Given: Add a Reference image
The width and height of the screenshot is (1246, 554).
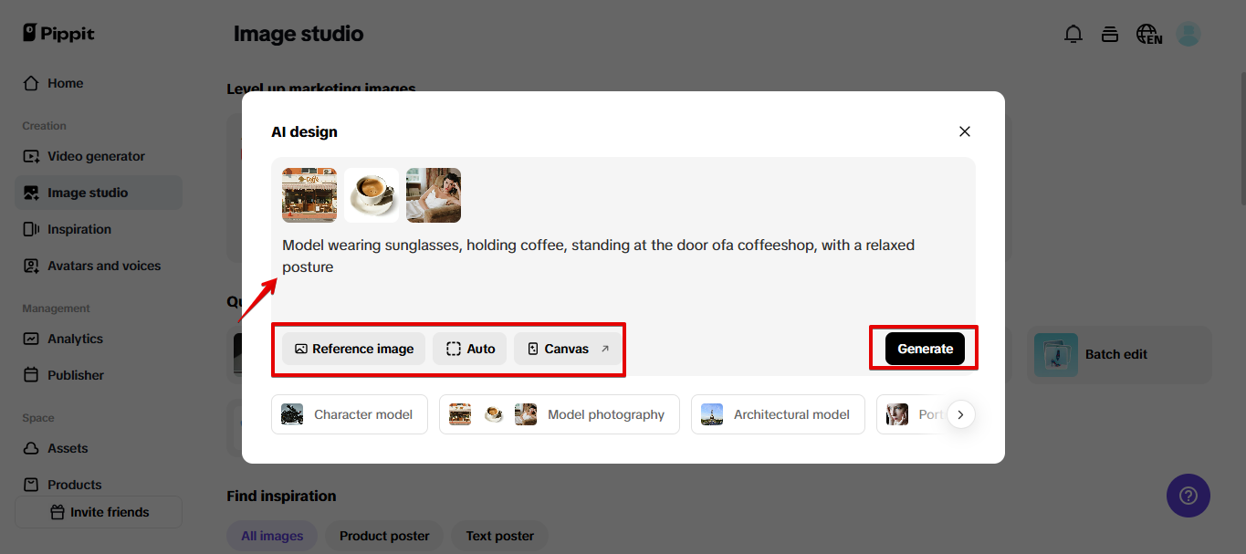Looking at the screenshot, I should tap(353, 349).
